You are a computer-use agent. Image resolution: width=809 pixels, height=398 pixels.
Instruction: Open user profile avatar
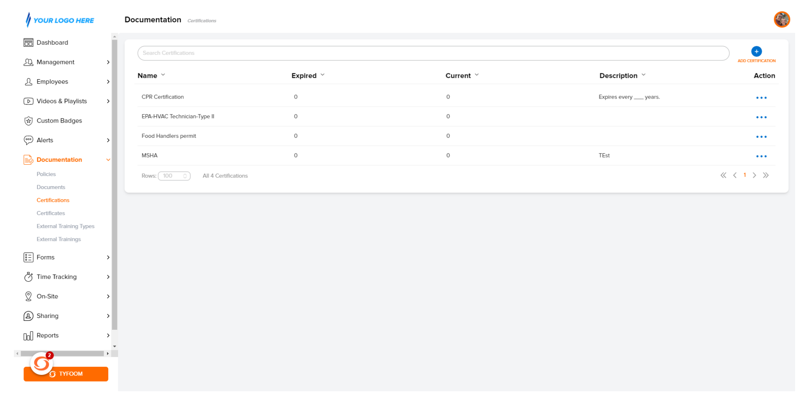tap(782, 19)
